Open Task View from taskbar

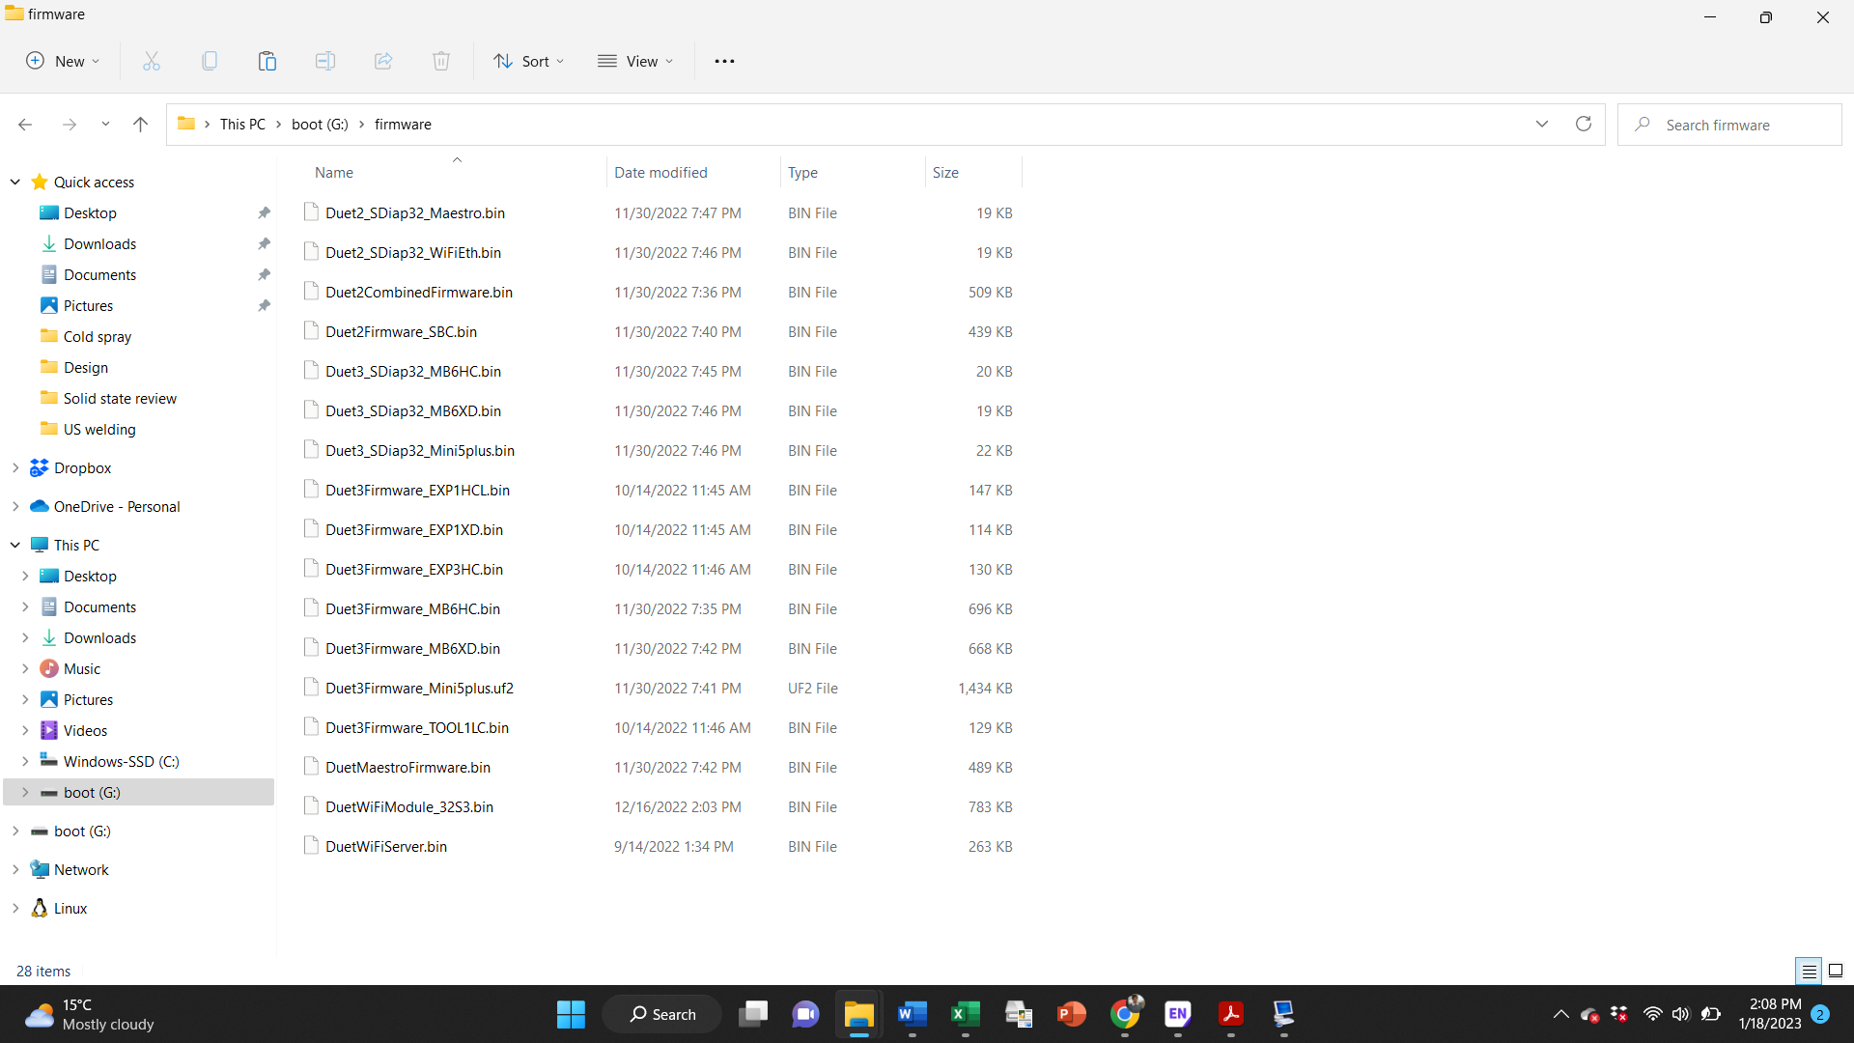click(753, 1014)
